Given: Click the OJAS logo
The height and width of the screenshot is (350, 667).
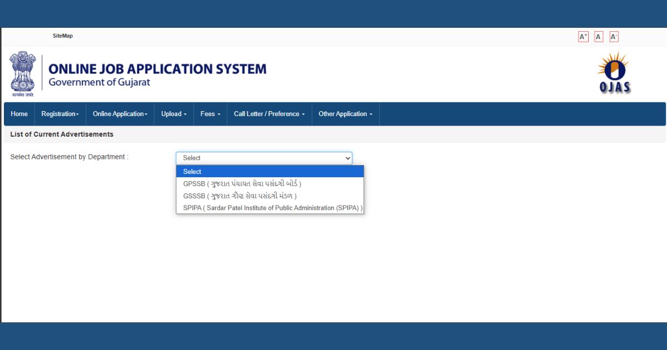Looking at the screenshot, I should tap(614, 73).
